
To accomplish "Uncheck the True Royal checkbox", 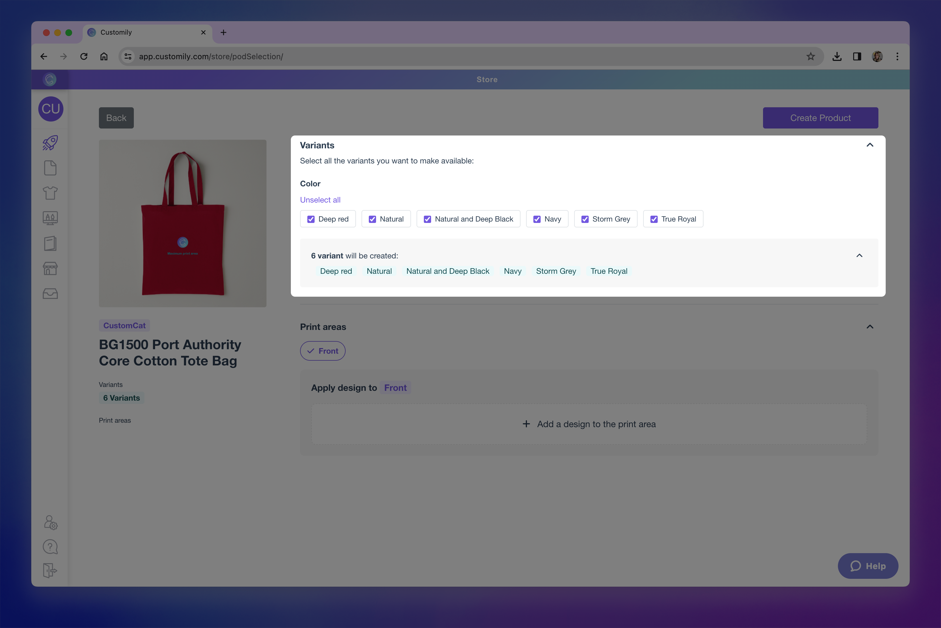I will (x=654, y=219).
